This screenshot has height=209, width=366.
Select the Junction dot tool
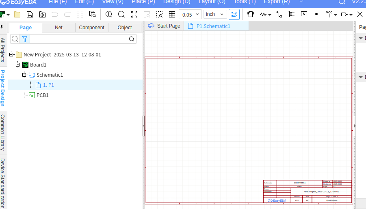(316, 14)
